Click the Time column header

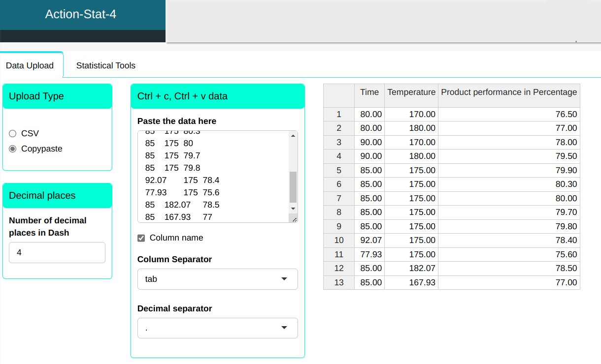(369, 92)
